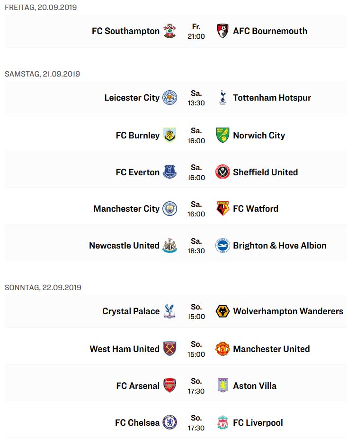Click the FC Chelsea lion crest
The width and height of the screenshot is (347, 438).
[x=170, y=422]
